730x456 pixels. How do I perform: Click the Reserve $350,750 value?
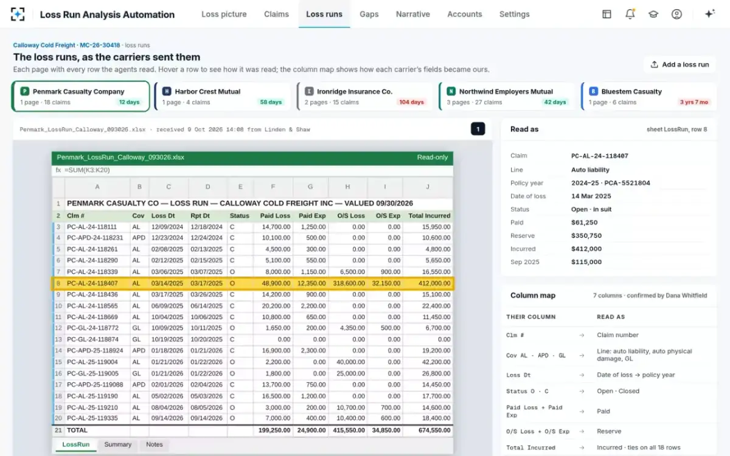click(x=586, y=236)
